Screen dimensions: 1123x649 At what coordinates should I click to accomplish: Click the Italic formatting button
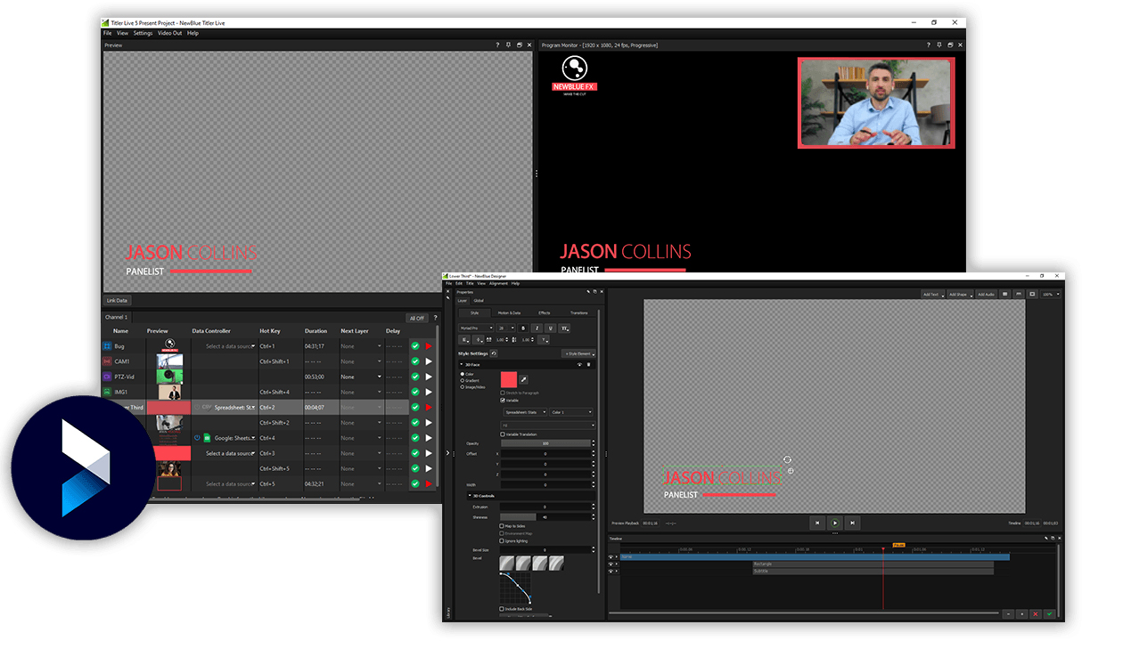point(537,329)
